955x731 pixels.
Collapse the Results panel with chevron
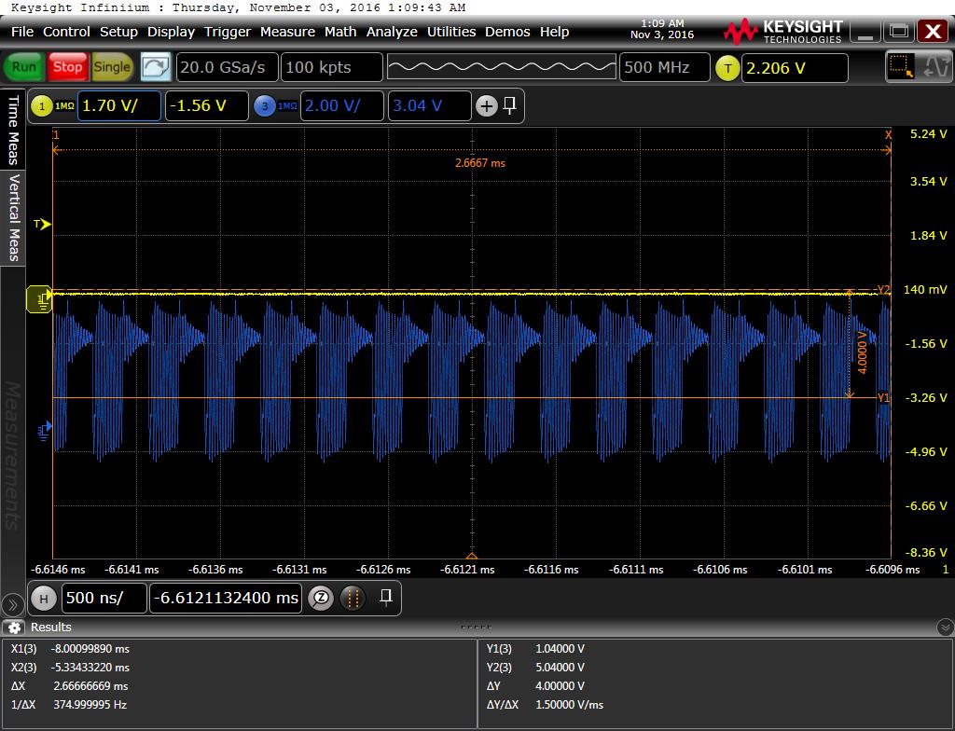944,628
